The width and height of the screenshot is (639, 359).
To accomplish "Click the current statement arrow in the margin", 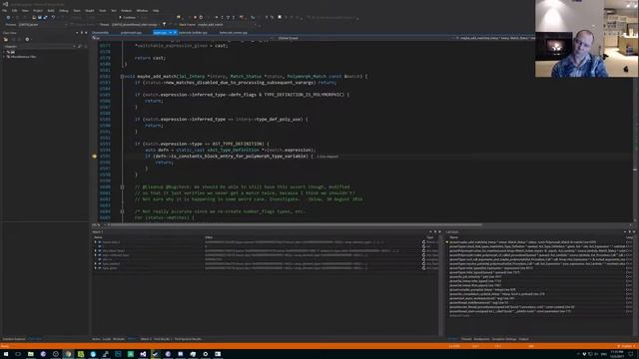I will (94, 156).
